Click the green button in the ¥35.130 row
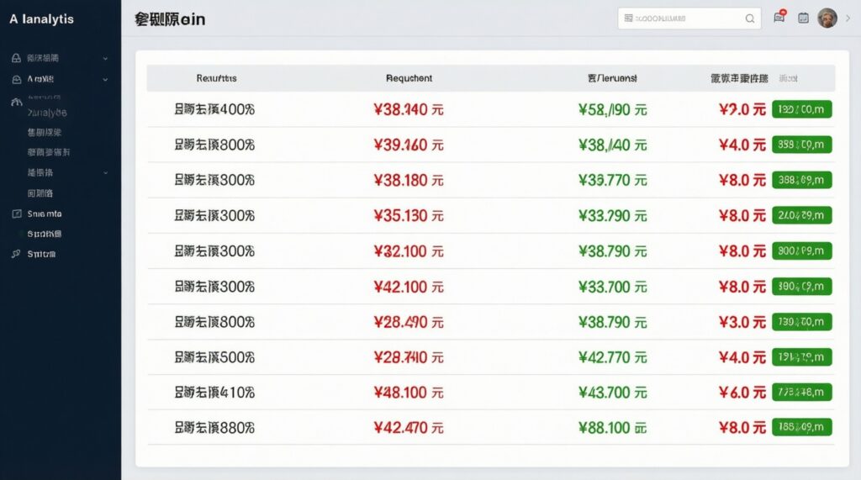 coord(801,215)
